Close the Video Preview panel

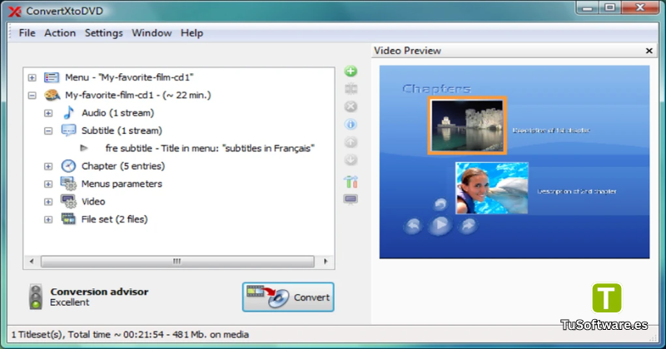tap(649, 51)
